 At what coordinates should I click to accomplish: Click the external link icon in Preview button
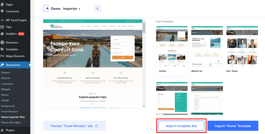click(97, 126)
